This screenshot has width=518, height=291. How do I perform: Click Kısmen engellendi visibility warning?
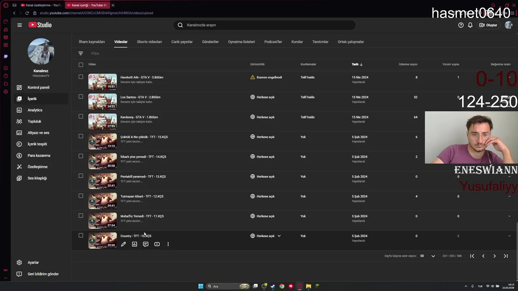pos(266,77)
